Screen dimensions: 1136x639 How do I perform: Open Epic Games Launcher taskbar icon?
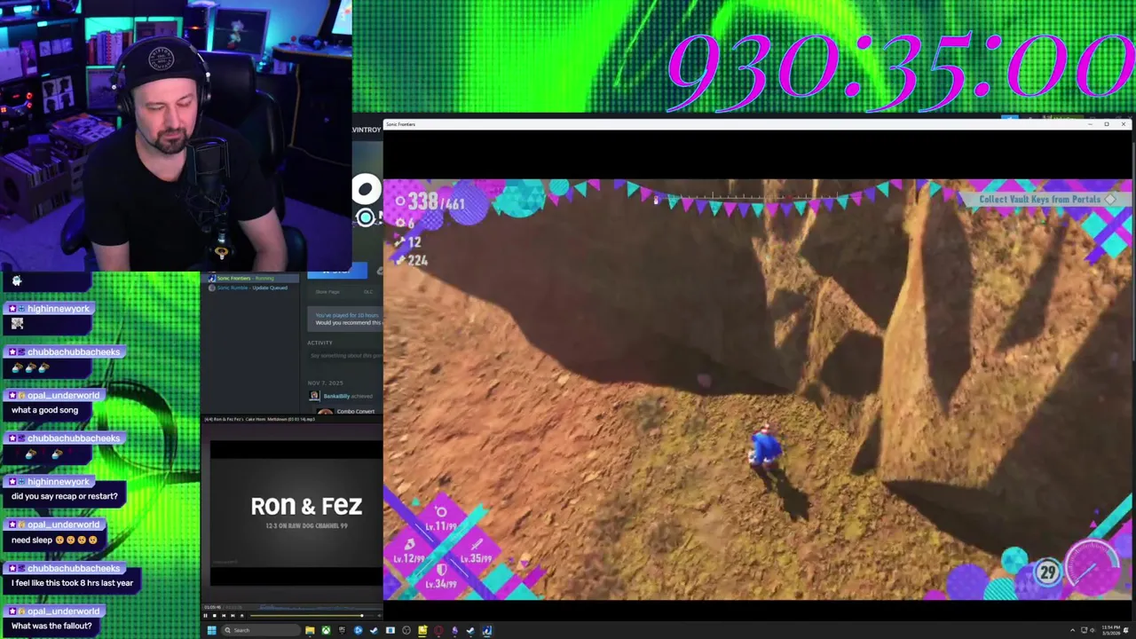[x=342, y=630]
